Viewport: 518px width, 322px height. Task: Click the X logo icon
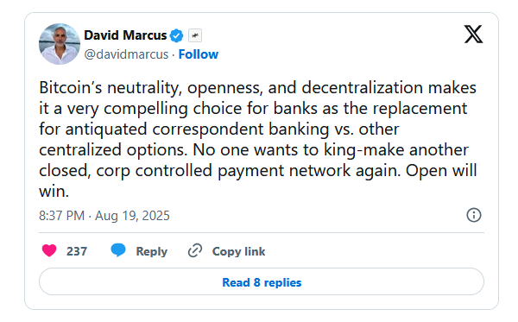473,34
